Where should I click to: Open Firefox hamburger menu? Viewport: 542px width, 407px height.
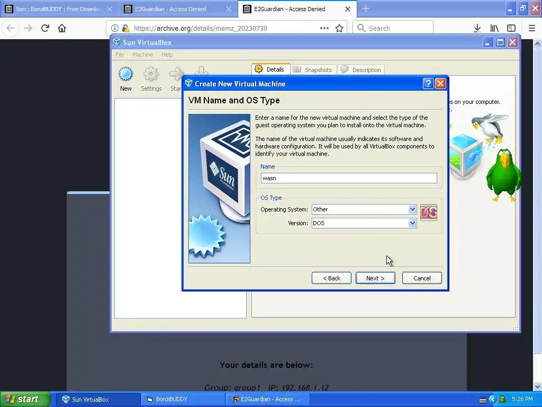pos(532,28)
